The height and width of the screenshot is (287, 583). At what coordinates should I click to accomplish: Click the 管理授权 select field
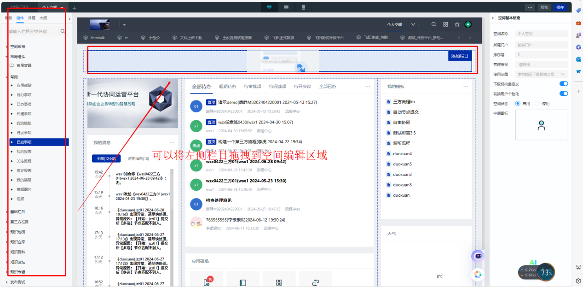541,64
